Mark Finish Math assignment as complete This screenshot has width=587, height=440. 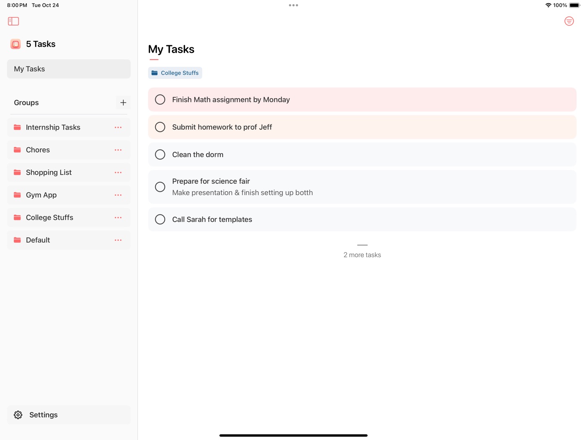(160, 99)
